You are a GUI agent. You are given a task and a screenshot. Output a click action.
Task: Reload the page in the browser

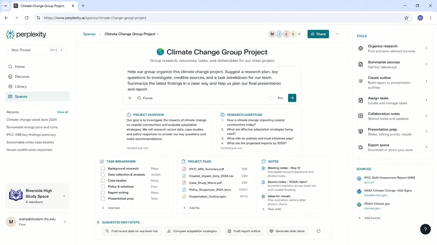click(27, 18)
